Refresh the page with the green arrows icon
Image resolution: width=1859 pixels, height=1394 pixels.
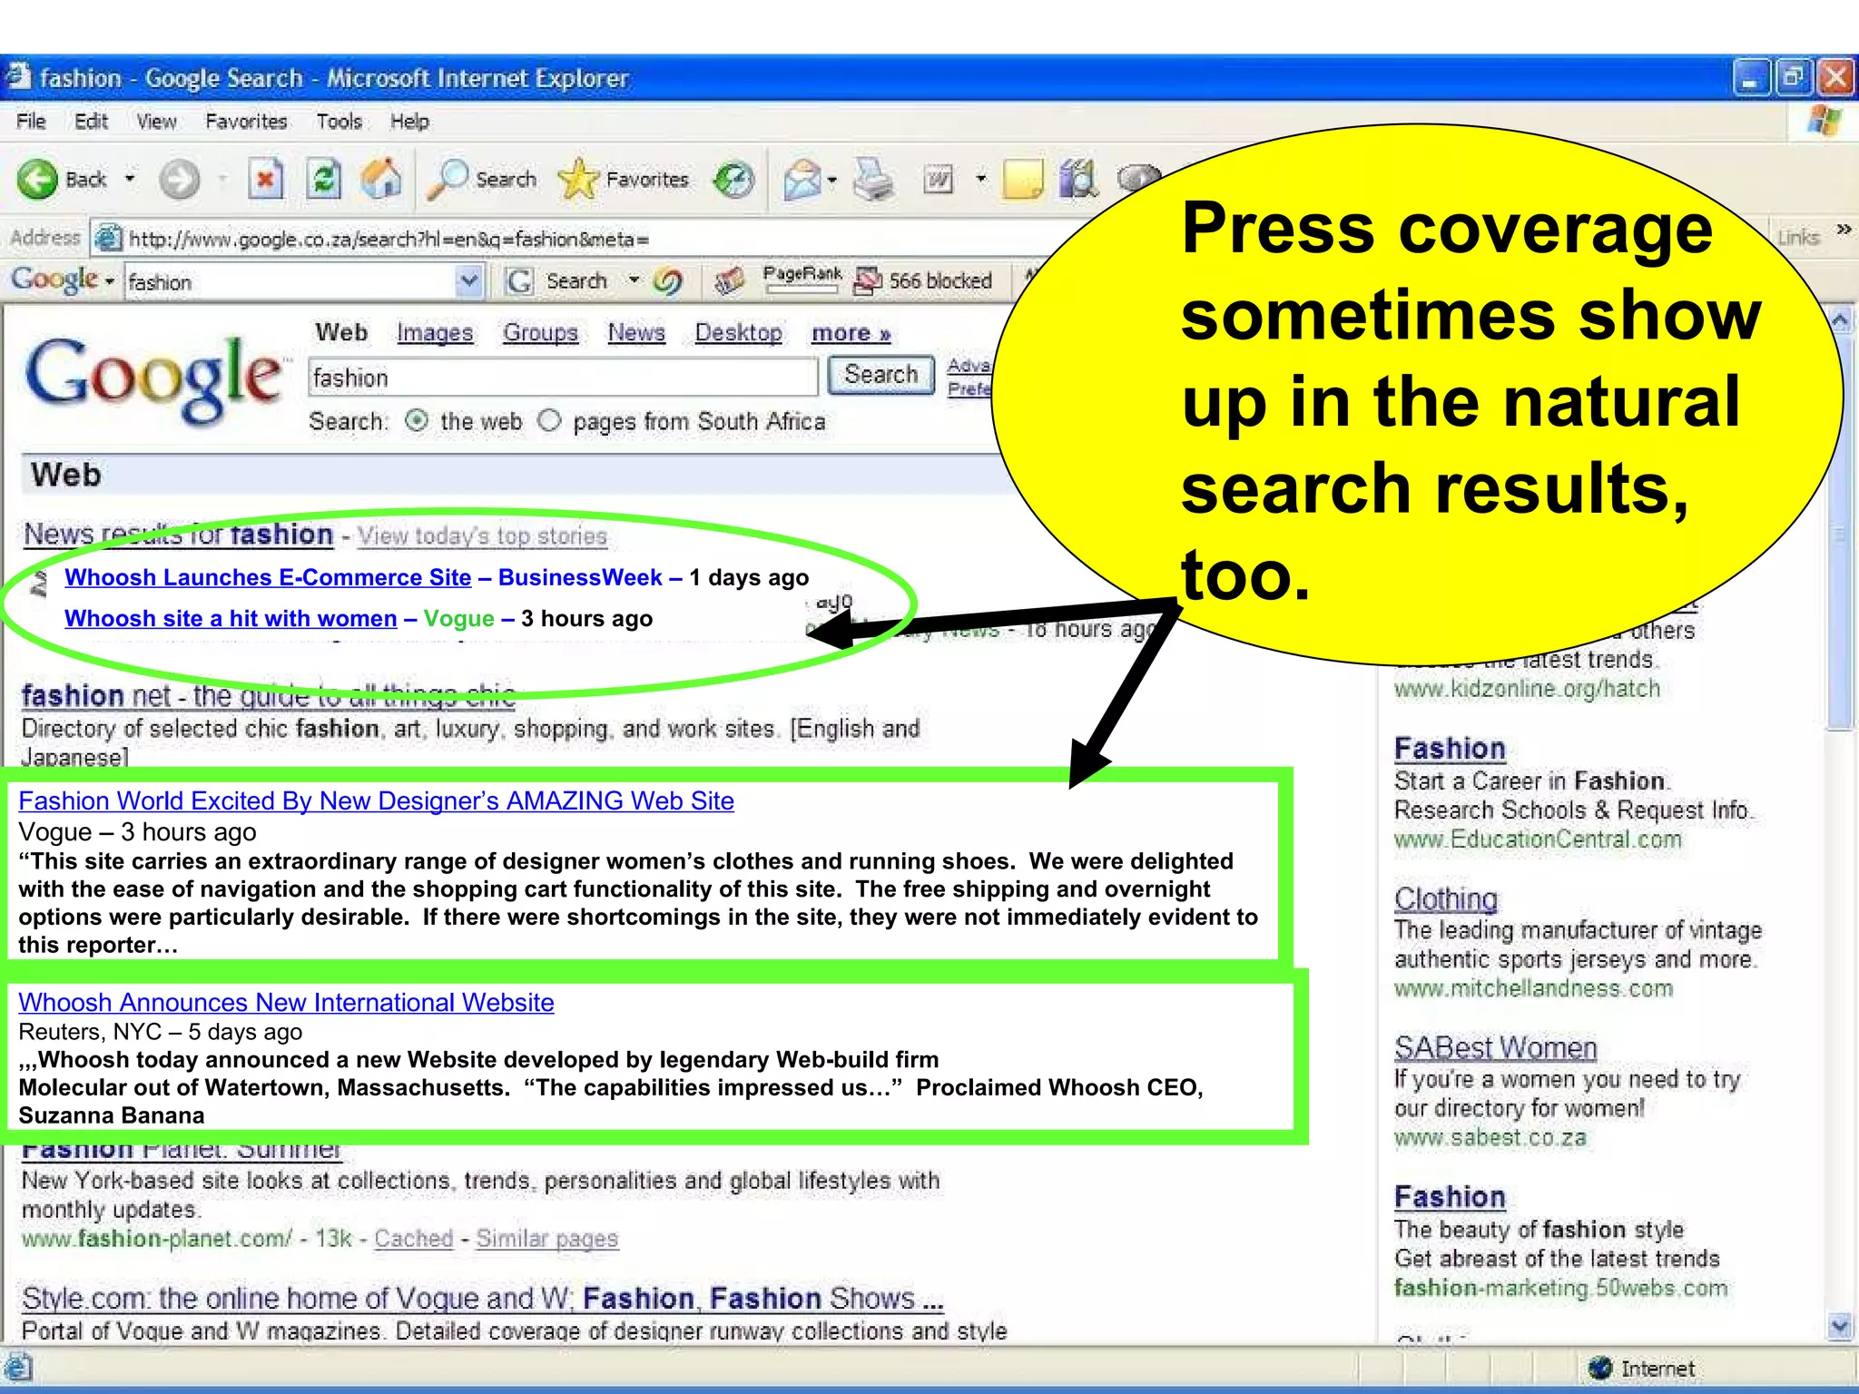coord(323,179)
